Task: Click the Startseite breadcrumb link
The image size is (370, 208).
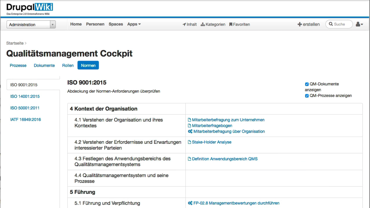Action: (15, 43)
